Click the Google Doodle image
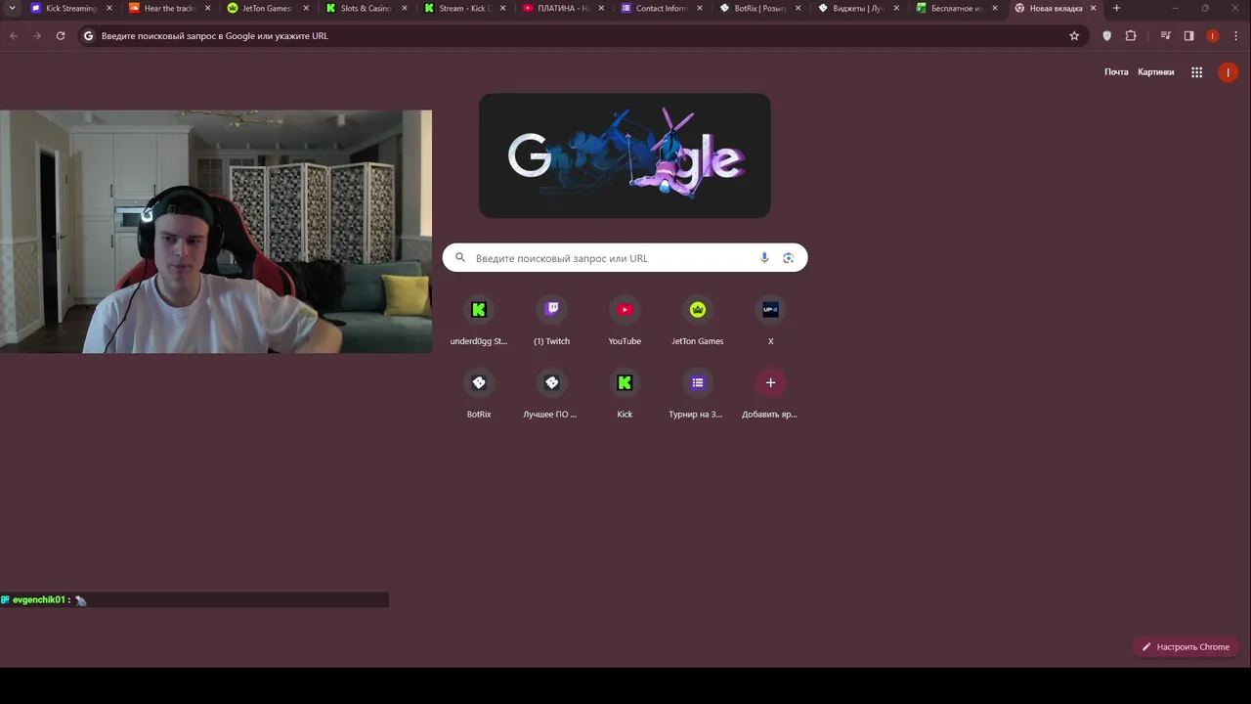Image resolution: width=1251 pixels, height=704 pixels. click(625, 155)
